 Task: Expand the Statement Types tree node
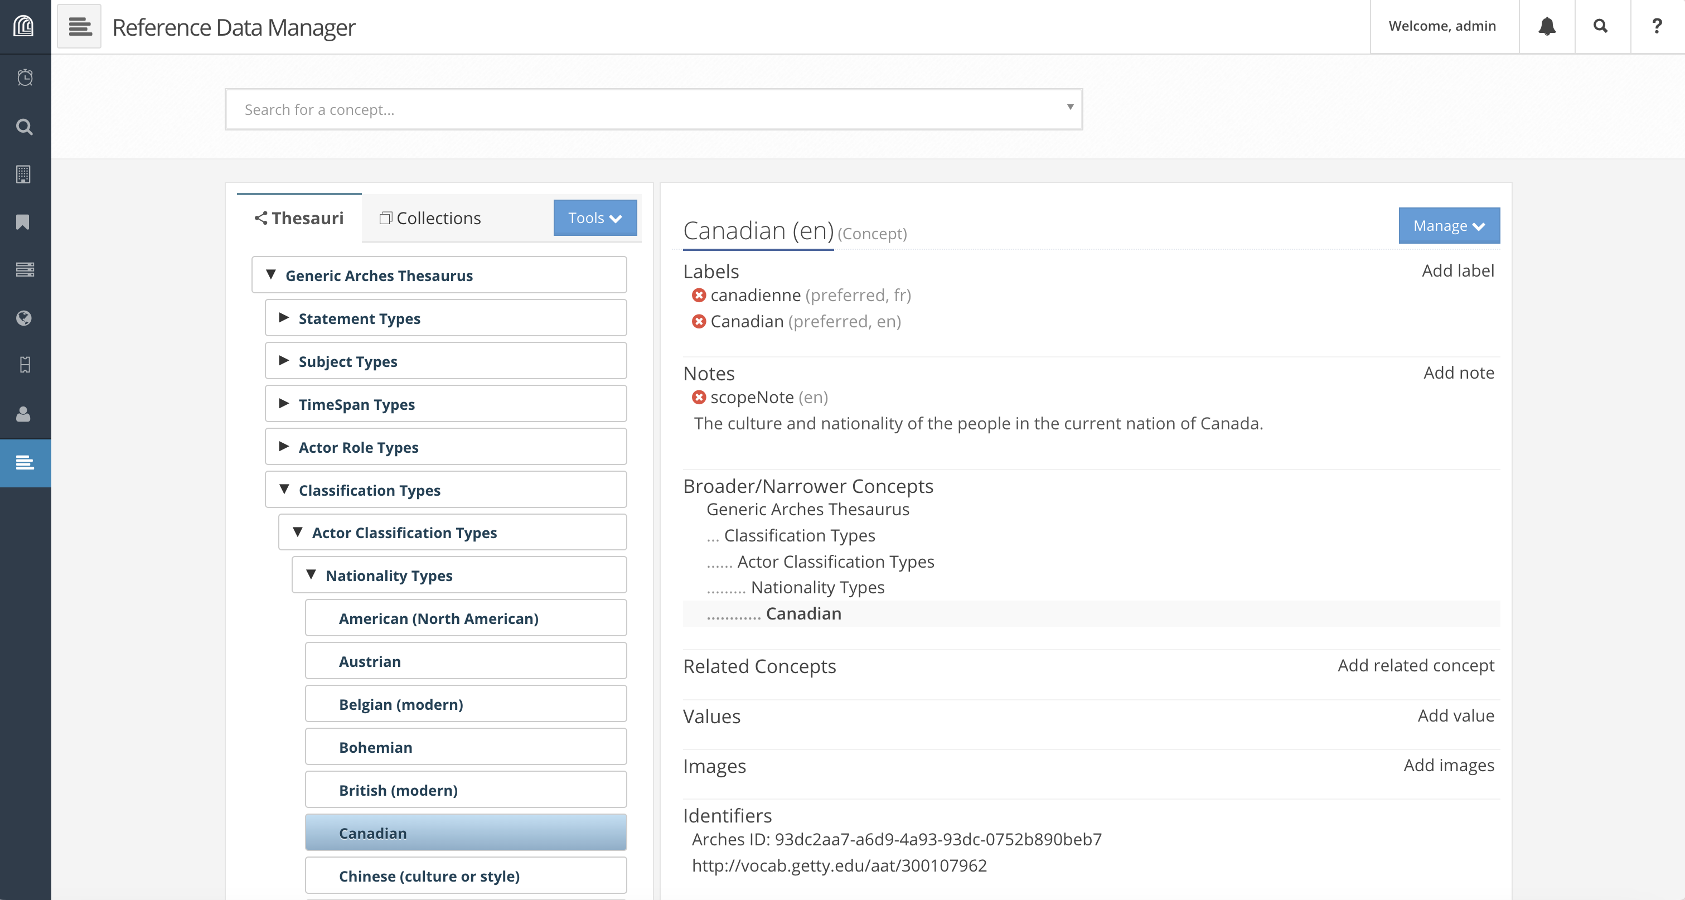click(284, 318)
